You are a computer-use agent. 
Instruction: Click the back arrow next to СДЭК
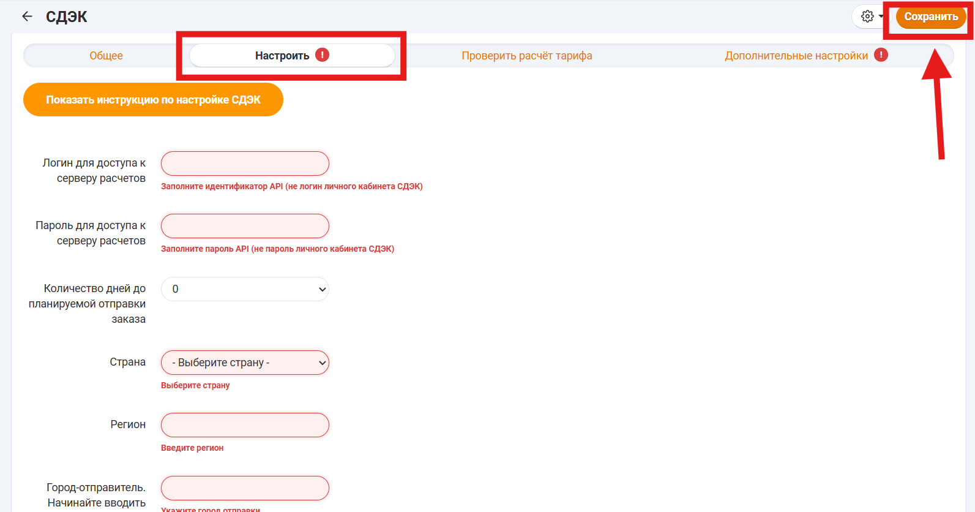coord(27,17)
